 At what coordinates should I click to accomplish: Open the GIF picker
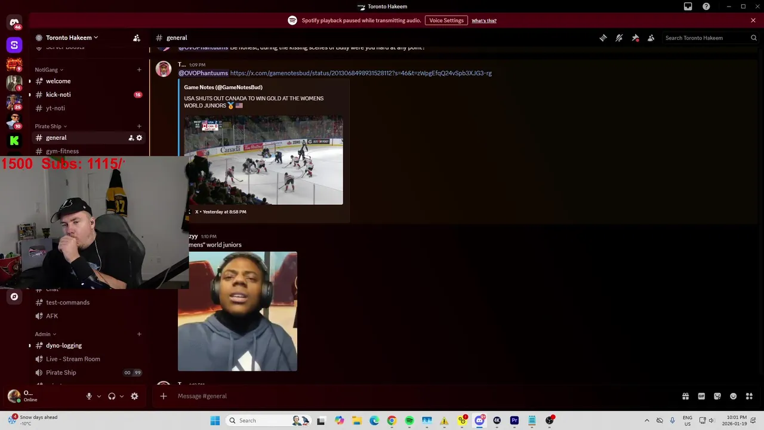coord(701,396)
